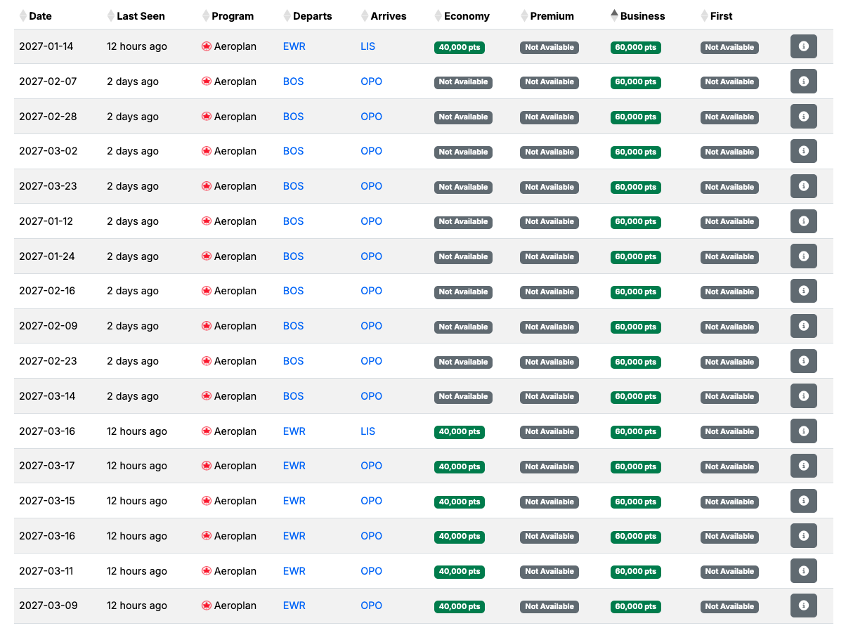Open info button for 2027-02-07 flight
846x628 pixels.
tap(804, 81)
